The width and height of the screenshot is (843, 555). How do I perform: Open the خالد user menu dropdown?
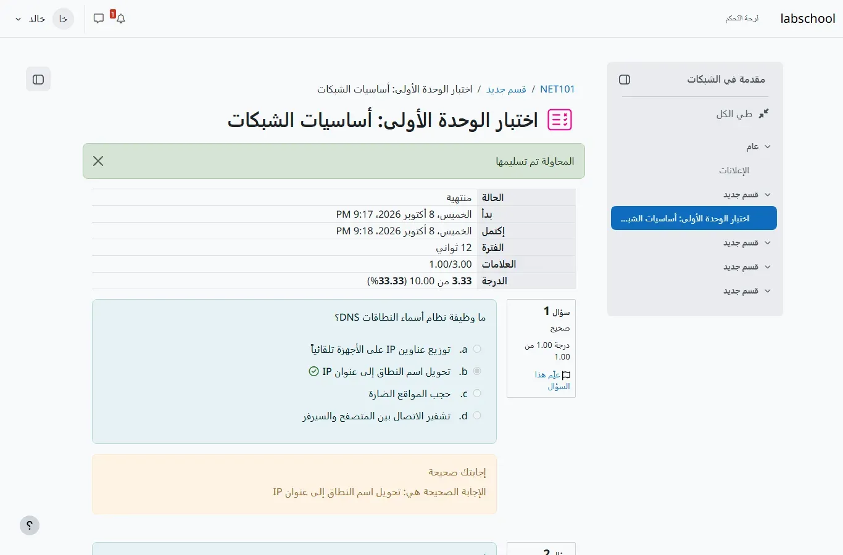point(31,18)
